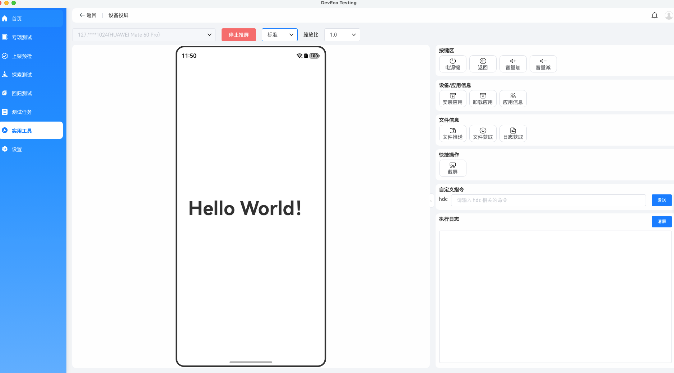Open 测试任务 list
This screenshot has height=373, width=674.
(x=31, y=112)
